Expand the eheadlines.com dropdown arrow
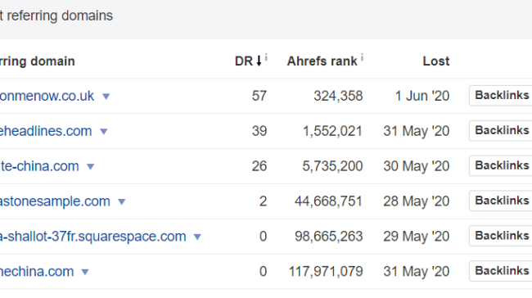 coord(104,132)
